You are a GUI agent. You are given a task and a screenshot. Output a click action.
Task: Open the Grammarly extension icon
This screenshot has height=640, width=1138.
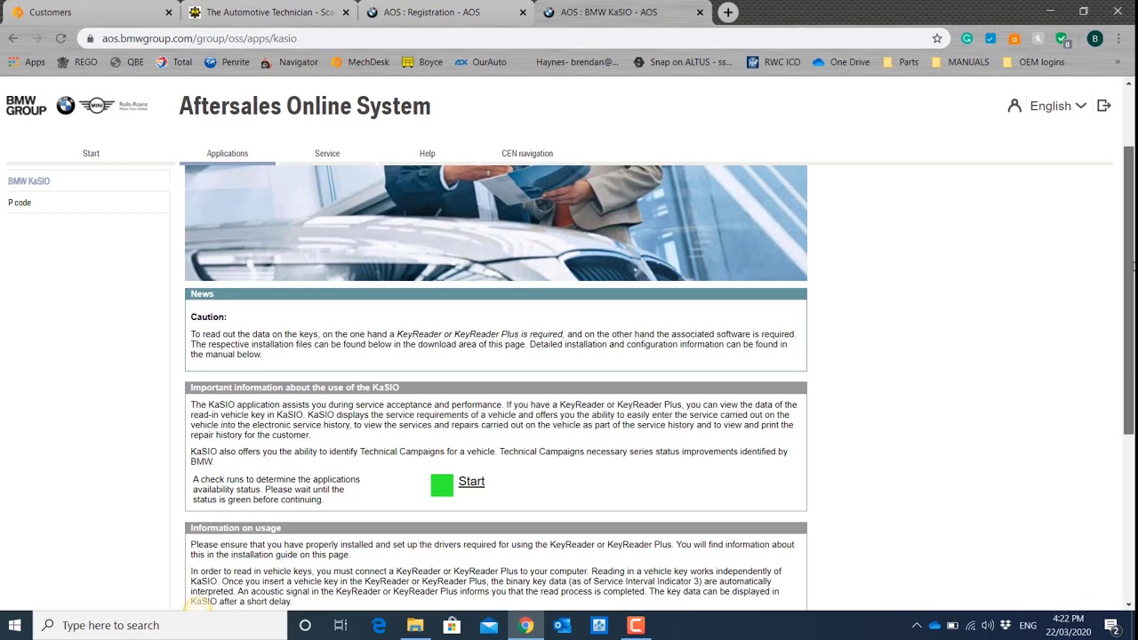(x=967, y=38)
